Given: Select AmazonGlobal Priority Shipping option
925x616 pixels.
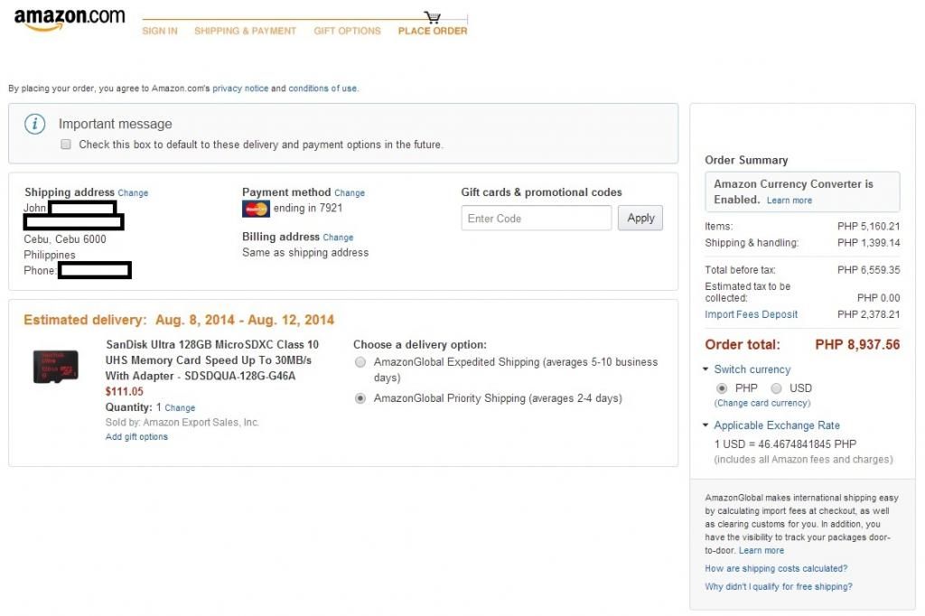Looking at the screenshot, I should click(x=360, y=398).
